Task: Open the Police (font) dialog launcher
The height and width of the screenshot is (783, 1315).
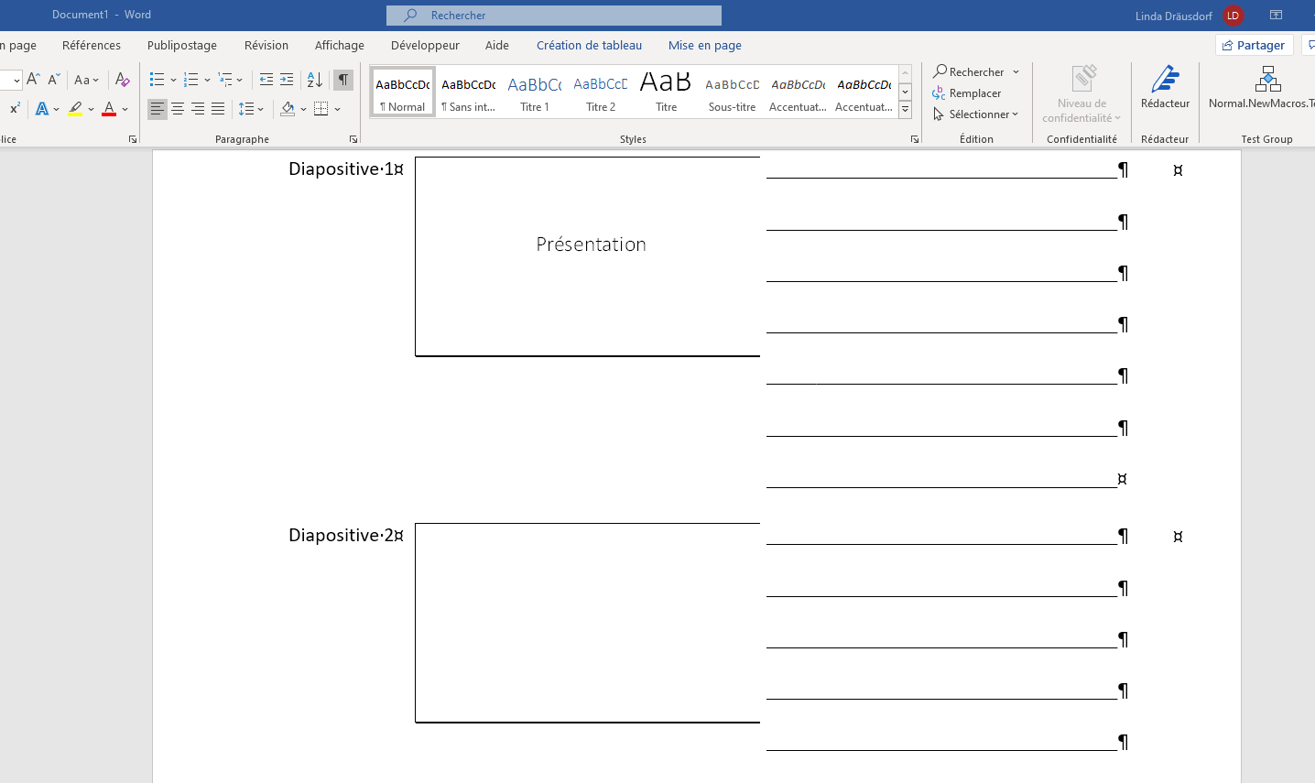Action: [133, 139]
